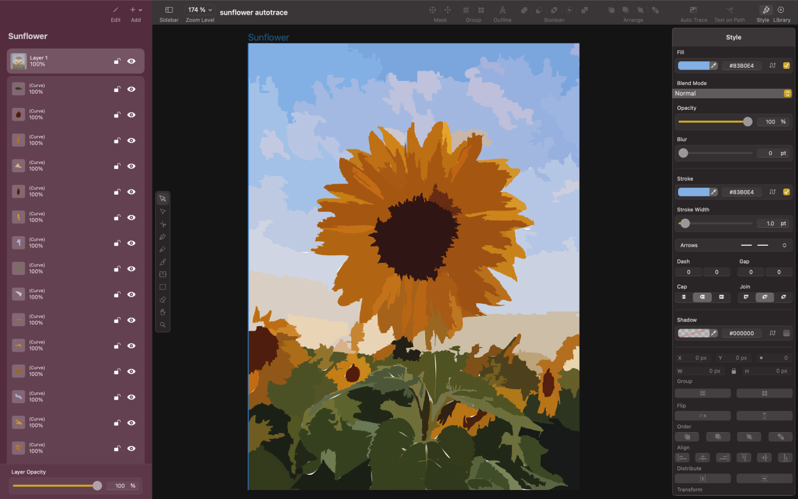Select the first Cap style option
Image resolution: width=798 pixels, height=499 pixels.
click(684, 297)
